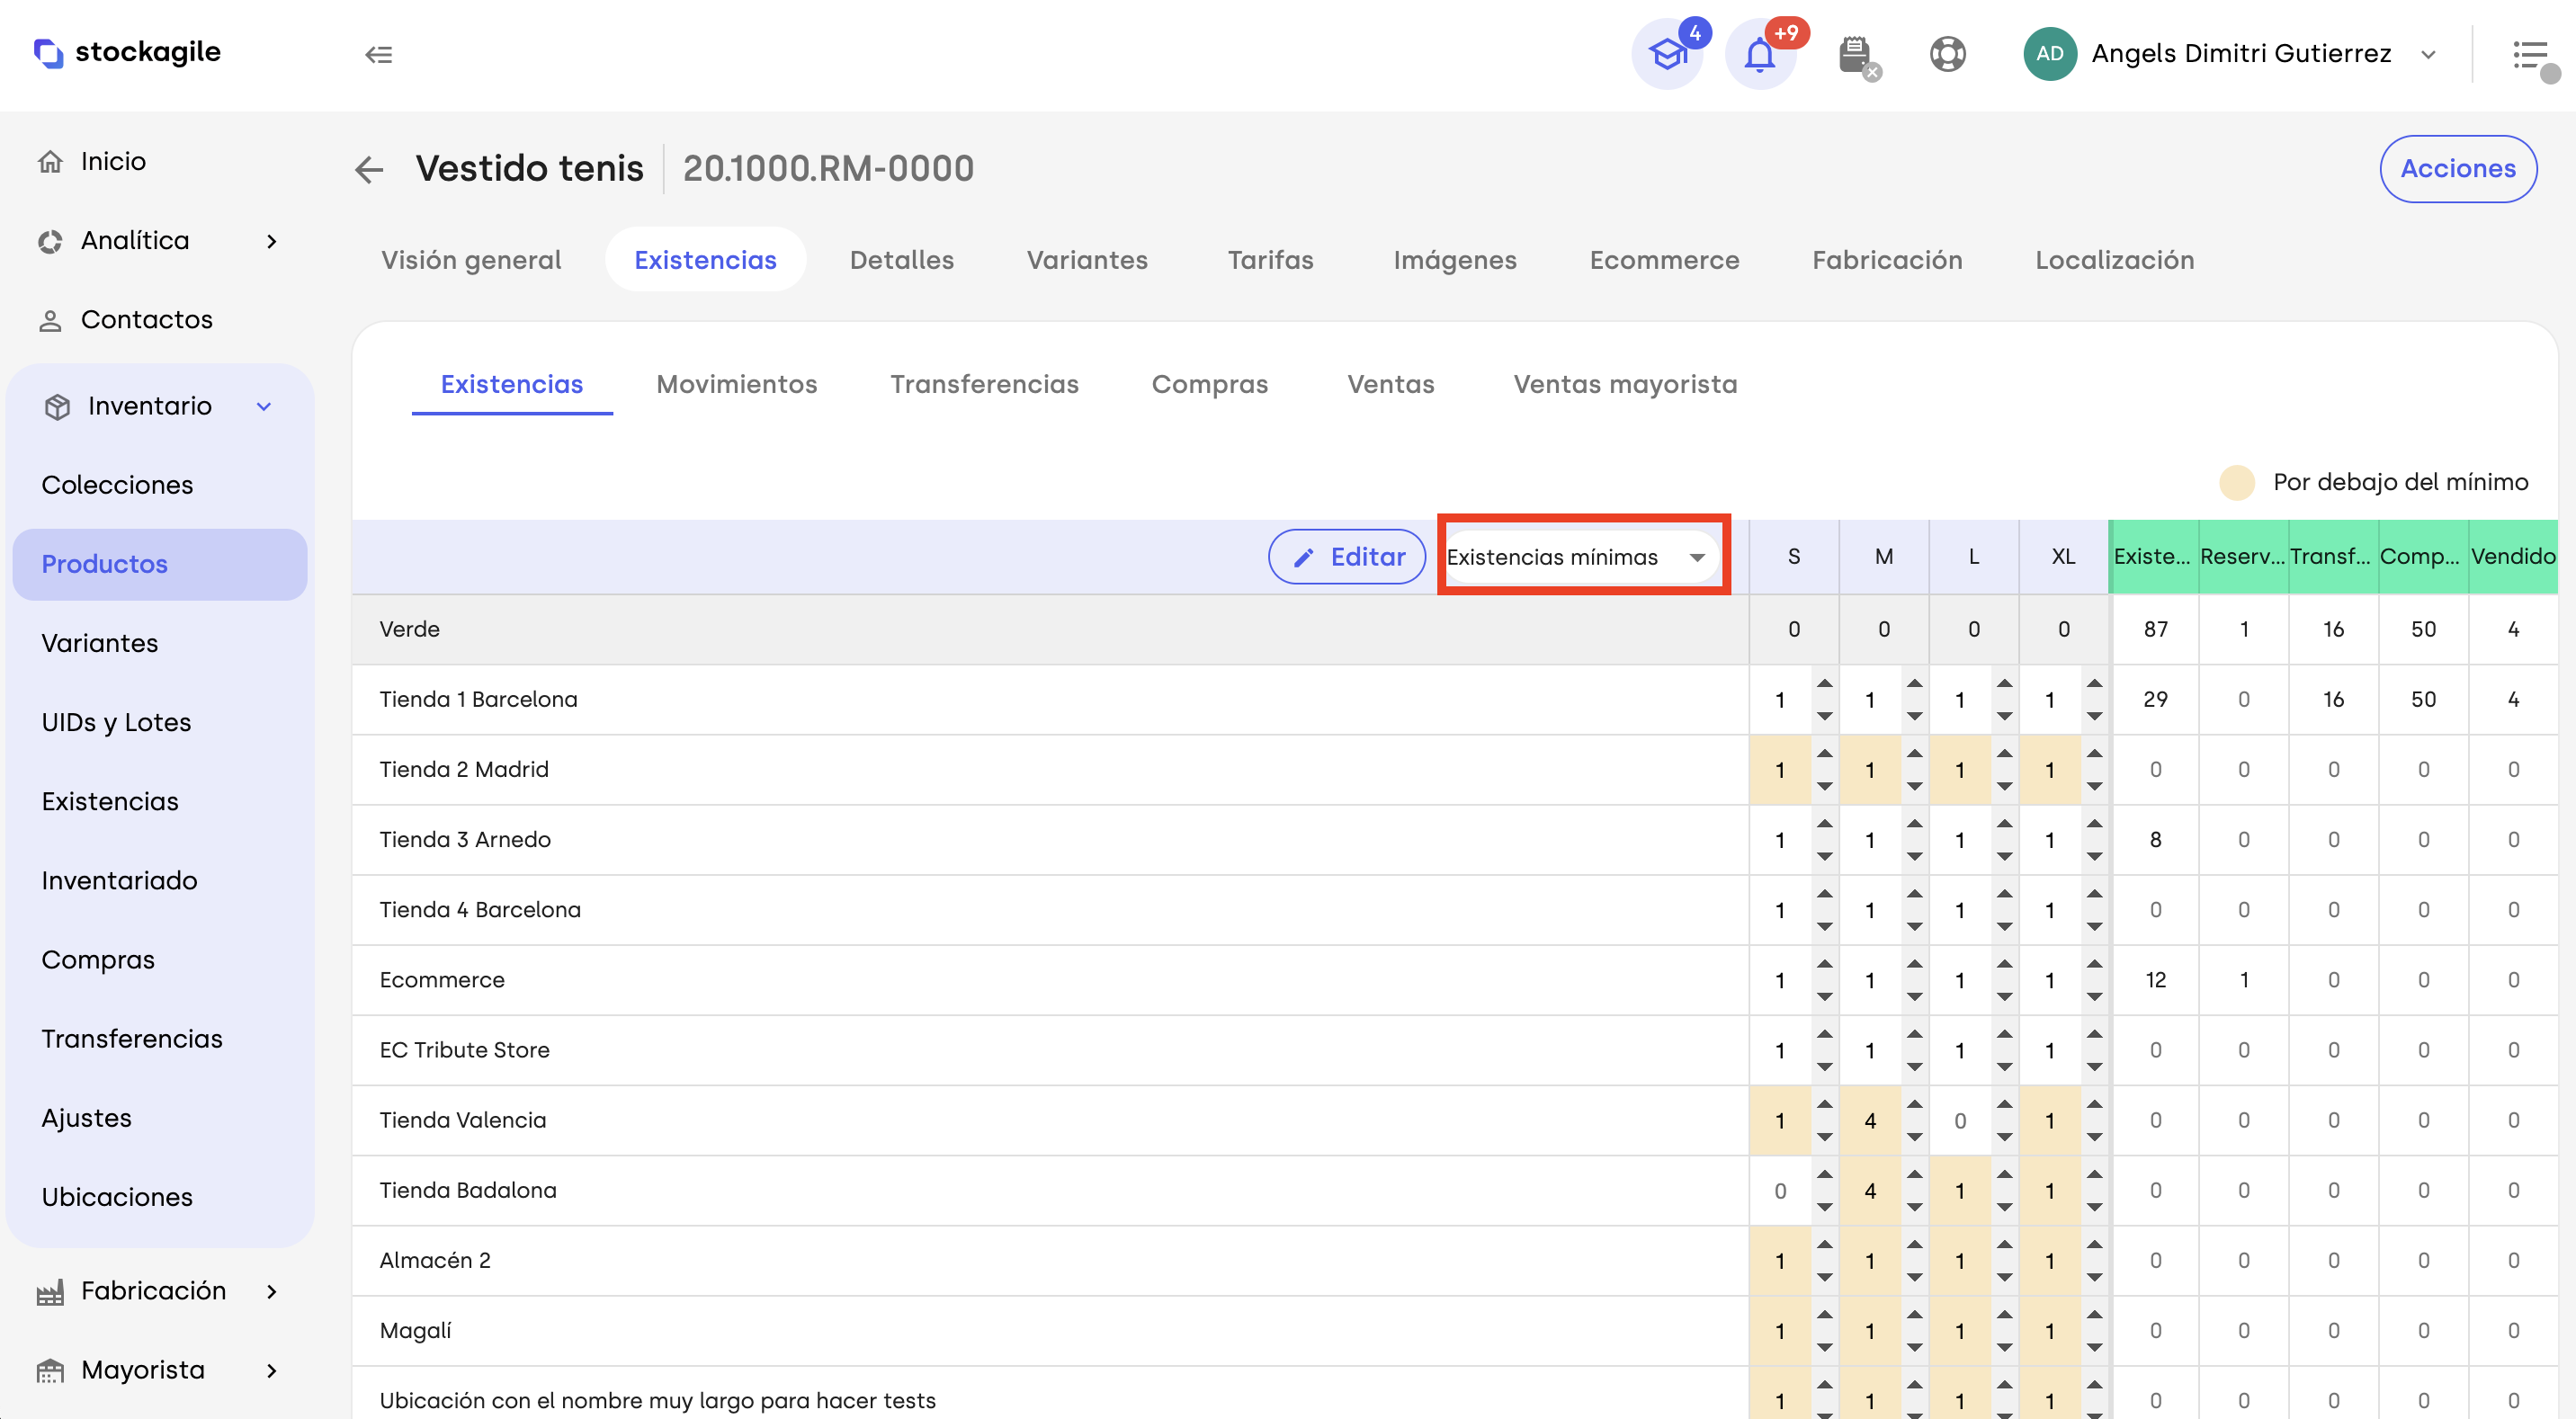Viewport: 2576px width, 1419px height.
Task: Click the Fabricación factory icon
Action: tap(50, 1291)
